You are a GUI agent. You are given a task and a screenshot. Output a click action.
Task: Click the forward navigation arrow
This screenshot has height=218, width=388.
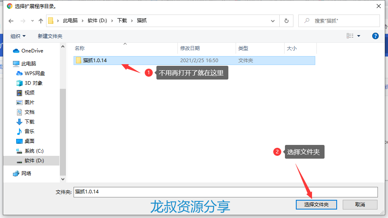pyautogui.click(x=23, y=21)
